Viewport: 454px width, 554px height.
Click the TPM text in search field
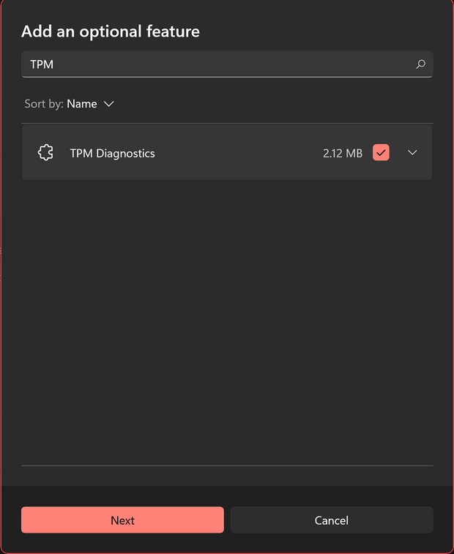pyautogui.click(x=42, y=64)
